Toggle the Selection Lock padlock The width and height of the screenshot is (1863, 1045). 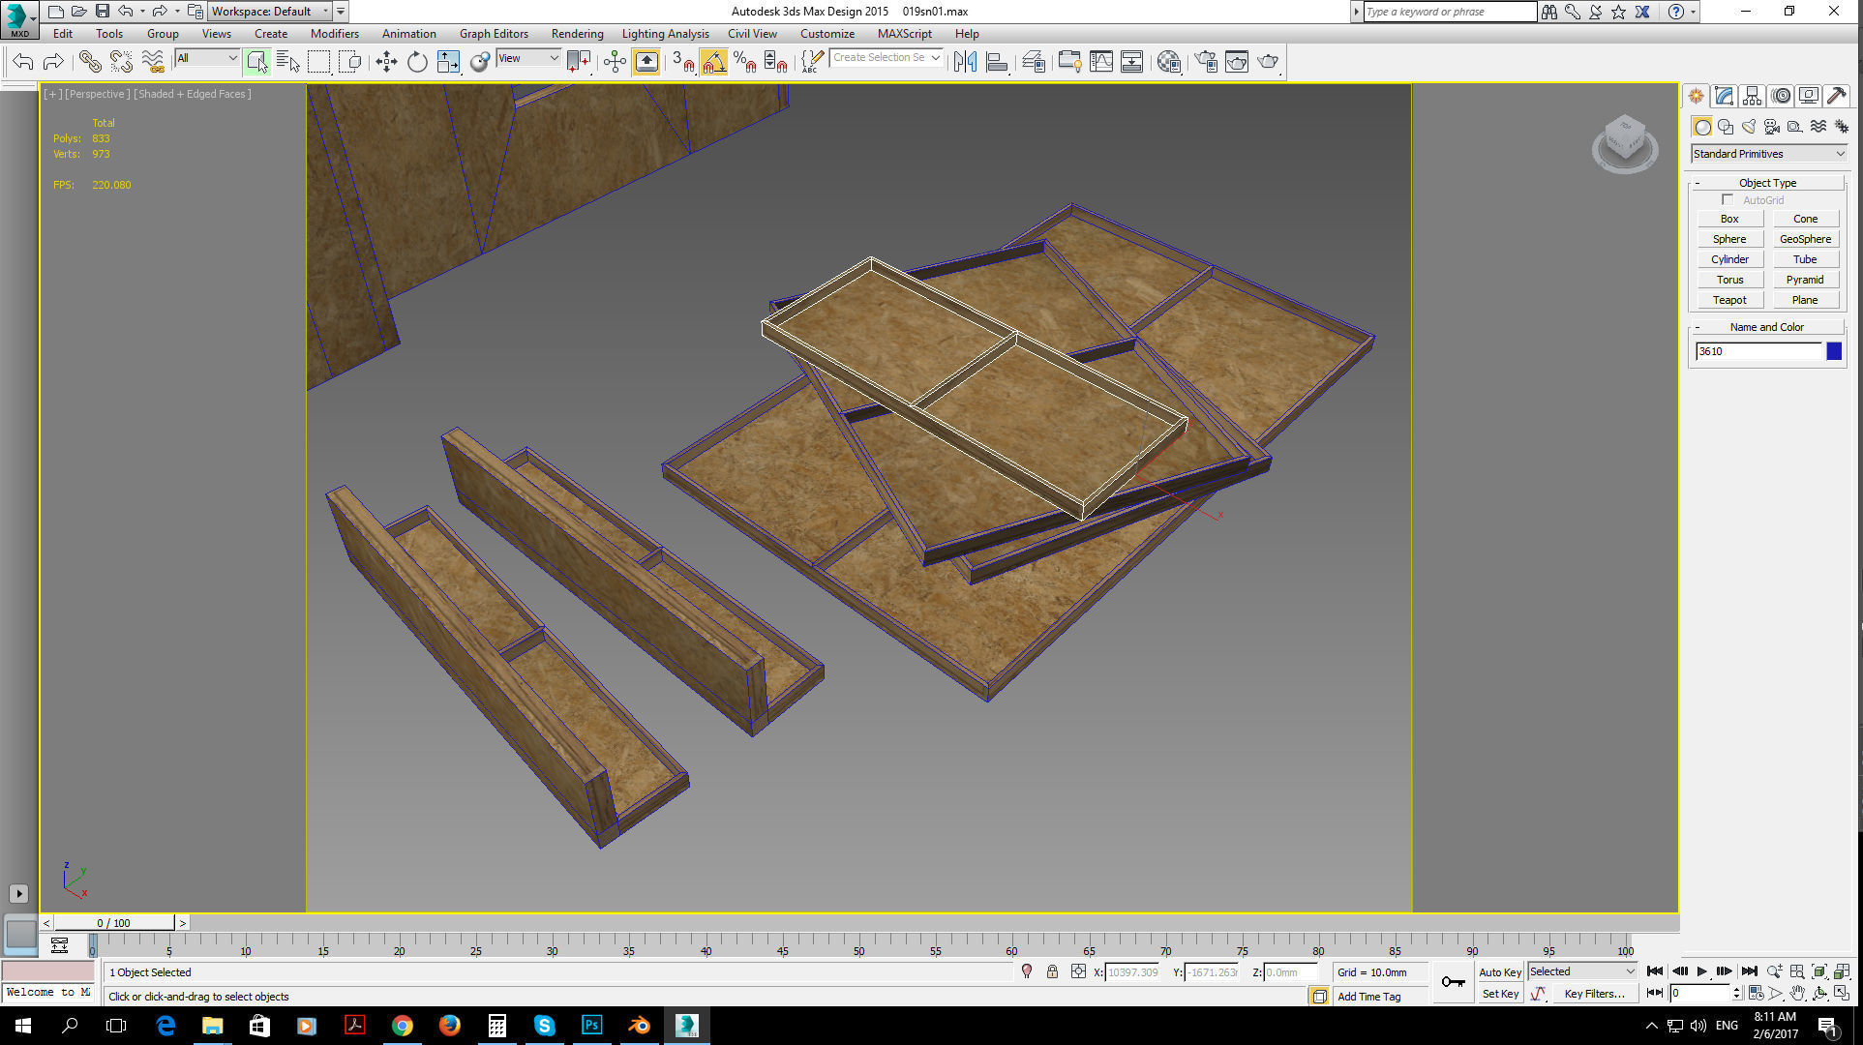coord(1052,972)
